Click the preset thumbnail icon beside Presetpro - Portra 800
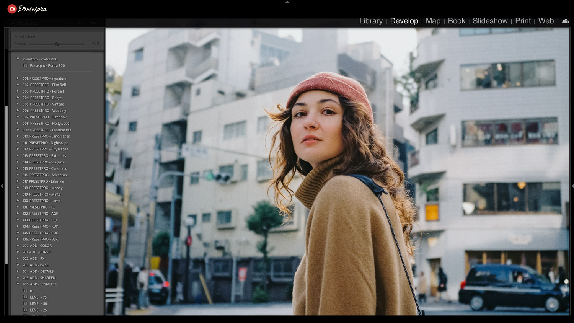 25,65
